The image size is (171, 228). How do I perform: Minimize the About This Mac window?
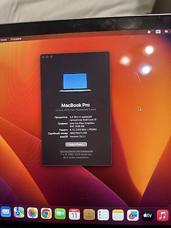pos(47,57)
